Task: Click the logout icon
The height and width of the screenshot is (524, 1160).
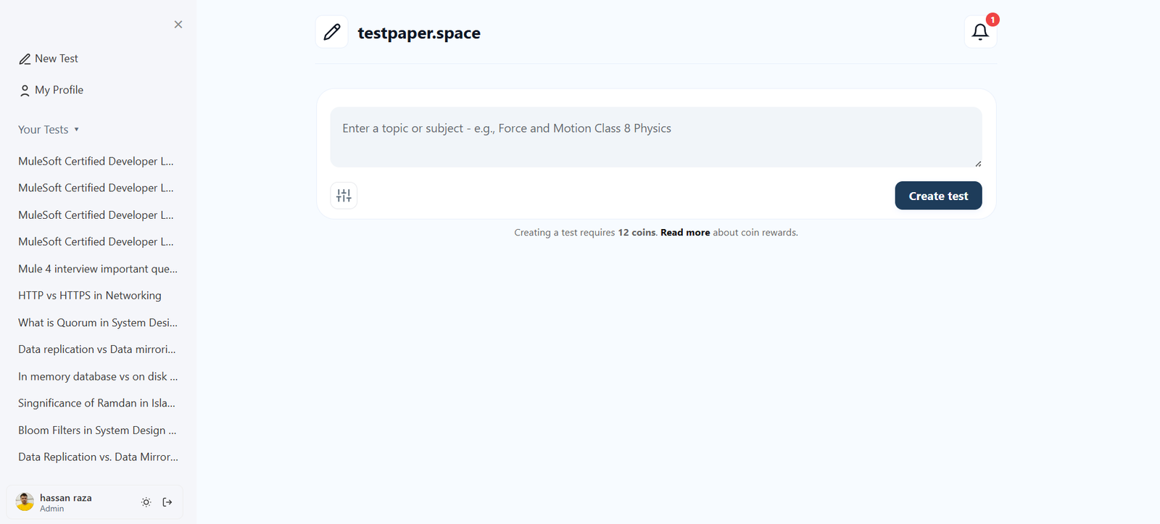Action: tap(167, 502)
